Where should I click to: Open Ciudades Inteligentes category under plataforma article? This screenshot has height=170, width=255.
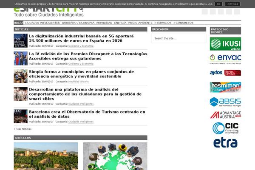[x=81, y=104]
